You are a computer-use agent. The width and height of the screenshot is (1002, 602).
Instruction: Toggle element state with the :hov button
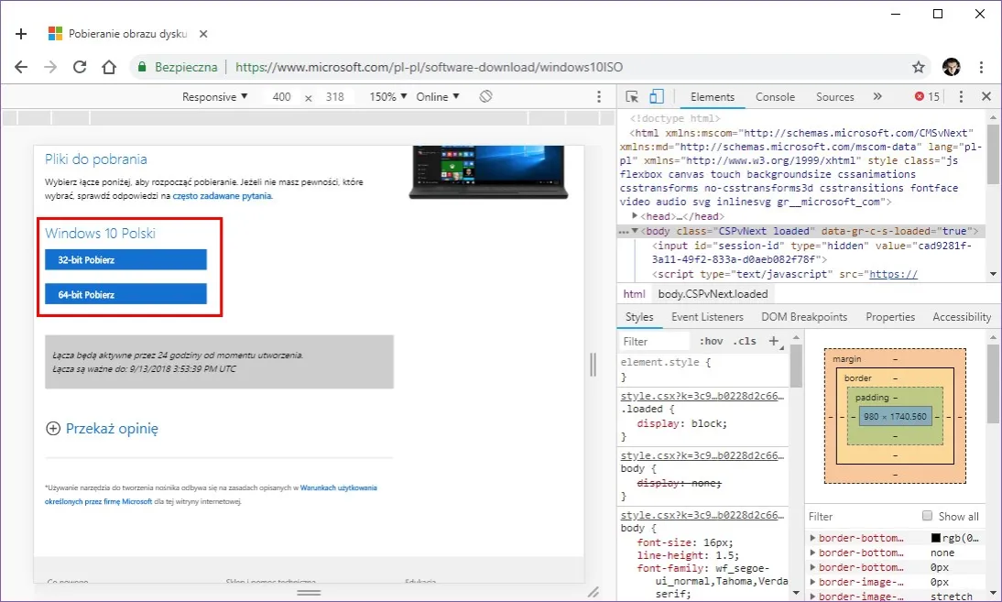coord(711,340)
